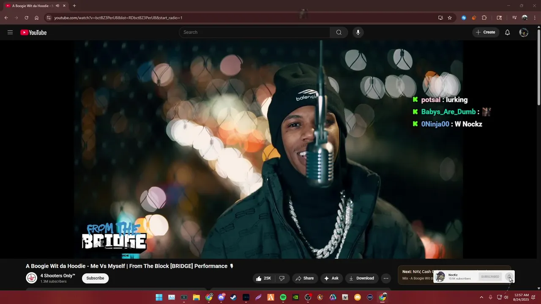Open the Chrome extensions puzzle menu

[484, 18]
